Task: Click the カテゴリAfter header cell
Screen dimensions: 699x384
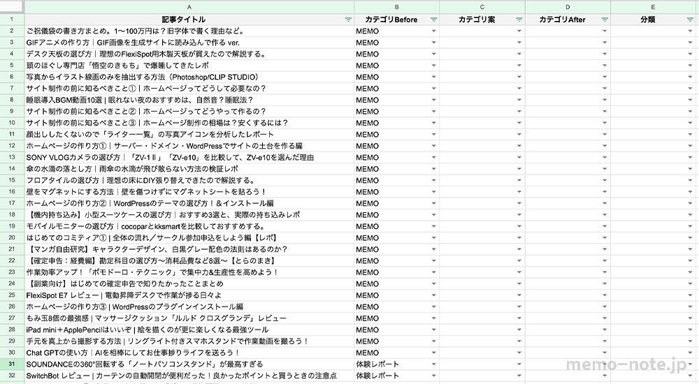Action: click(x=568, y=20)
